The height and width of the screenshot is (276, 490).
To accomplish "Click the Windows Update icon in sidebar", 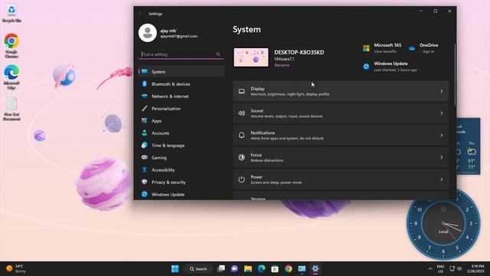I will tap(145, 194).
